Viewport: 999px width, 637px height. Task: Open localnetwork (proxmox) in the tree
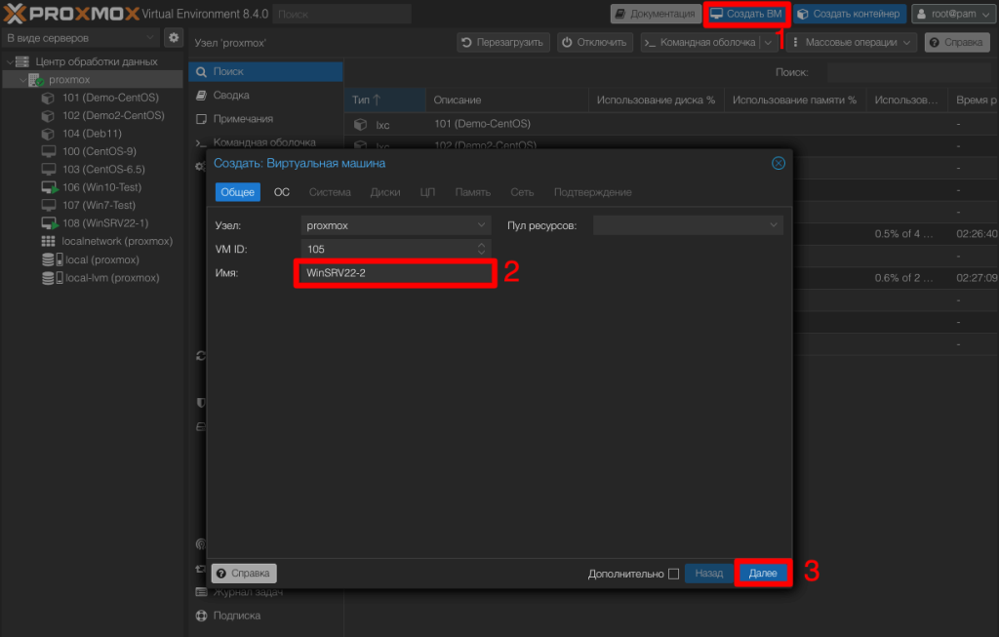coord(116,241)
